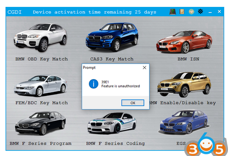Viewport: 228px width, 156px height.
Task: Select the orange BMW coupe image
Action: pos(184,42)
